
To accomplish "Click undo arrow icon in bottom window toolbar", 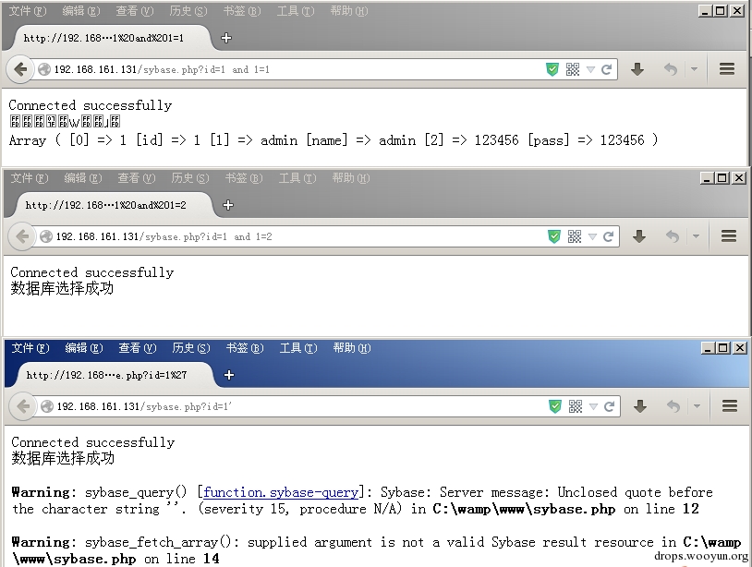I will pos(673,406).
